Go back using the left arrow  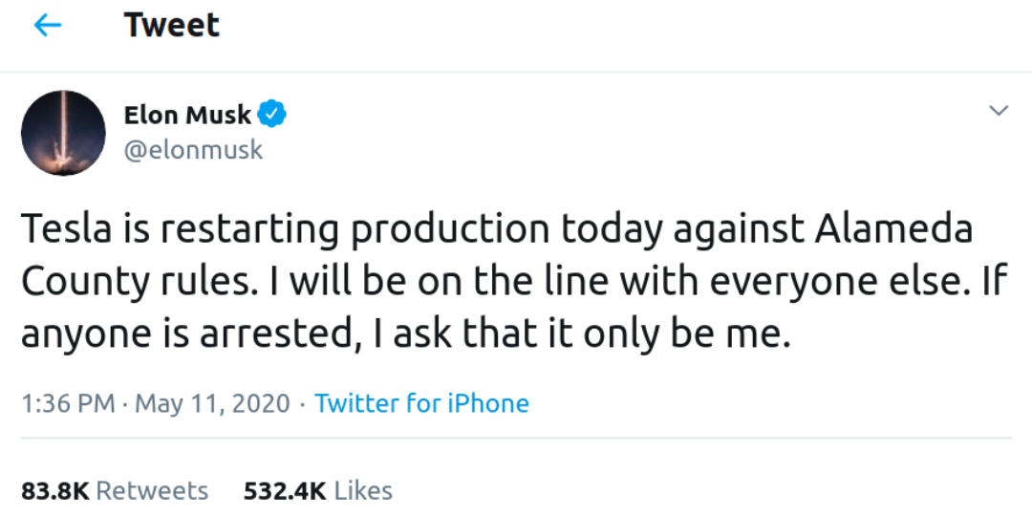pos(47,26)
